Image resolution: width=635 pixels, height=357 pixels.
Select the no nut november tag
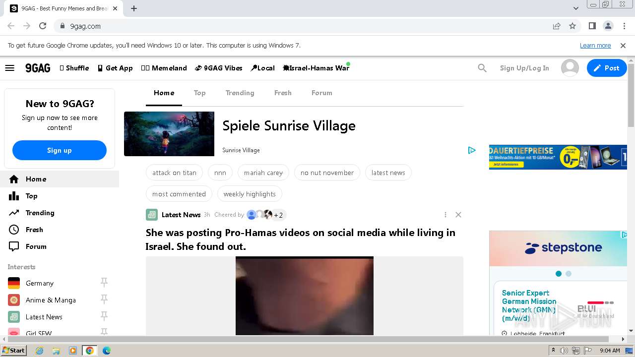coord(327,173)
